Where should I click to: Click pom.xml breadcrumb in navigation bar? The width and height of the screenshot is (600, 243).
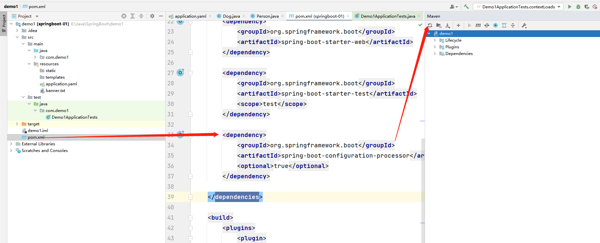coord(34,6)
